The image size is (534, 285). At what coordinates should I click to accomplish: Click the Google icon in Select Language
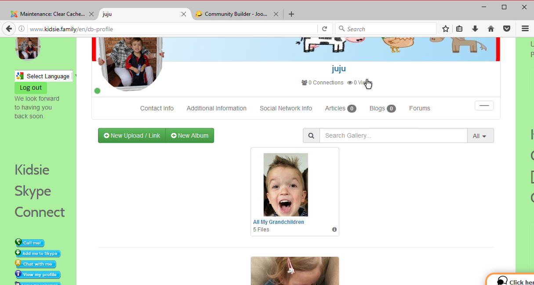point(19,76)
